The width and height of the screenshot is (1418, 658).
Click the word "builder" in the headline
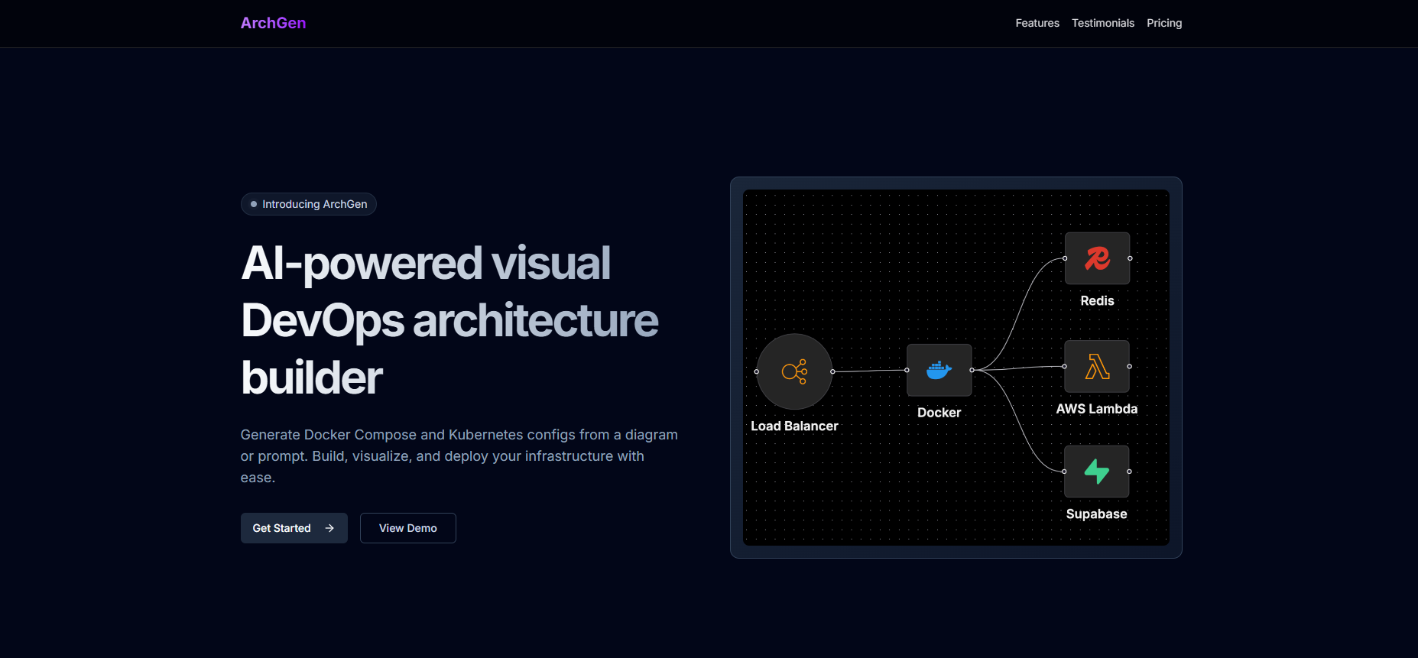[x=312, y=378]
